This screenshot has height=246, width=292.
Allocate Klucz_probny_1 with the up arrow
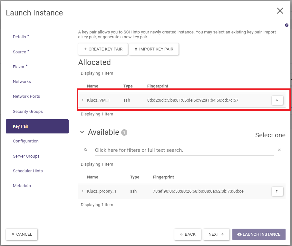[x=277, y=191]
